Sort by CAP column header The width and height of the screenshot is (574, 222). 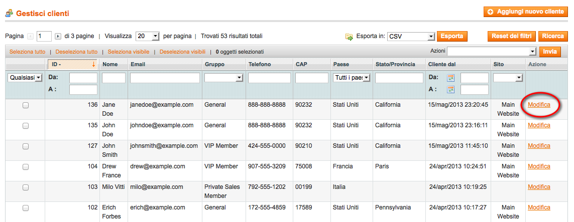click(301, 64)
